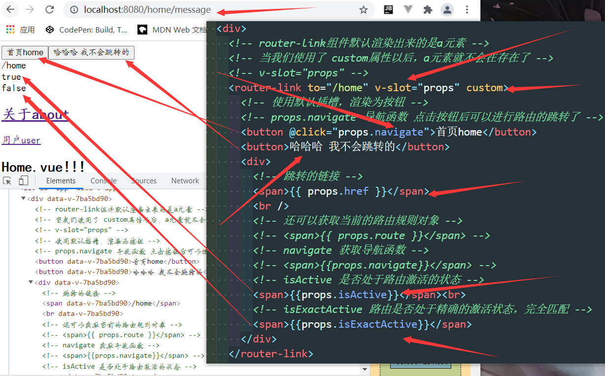Select the v-slot="props" comment node in DevTools
The width and height of the screenshot is (605, 376).
[81, 230]
